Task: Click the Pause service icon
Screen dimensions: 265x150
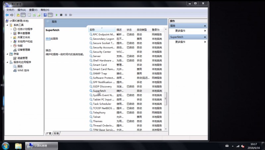Action: pyautogui.click(x=66, y=15)
